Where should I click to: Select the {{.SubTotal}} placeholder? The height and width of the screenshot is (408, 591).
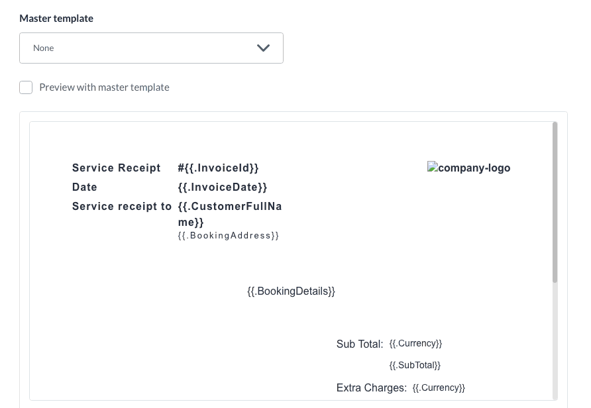coord(415,365)
